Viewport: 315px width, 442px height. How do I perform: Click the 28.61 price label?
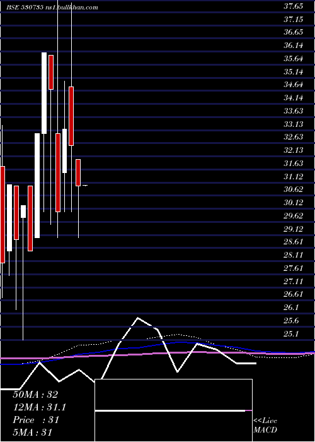pos(294,242)
